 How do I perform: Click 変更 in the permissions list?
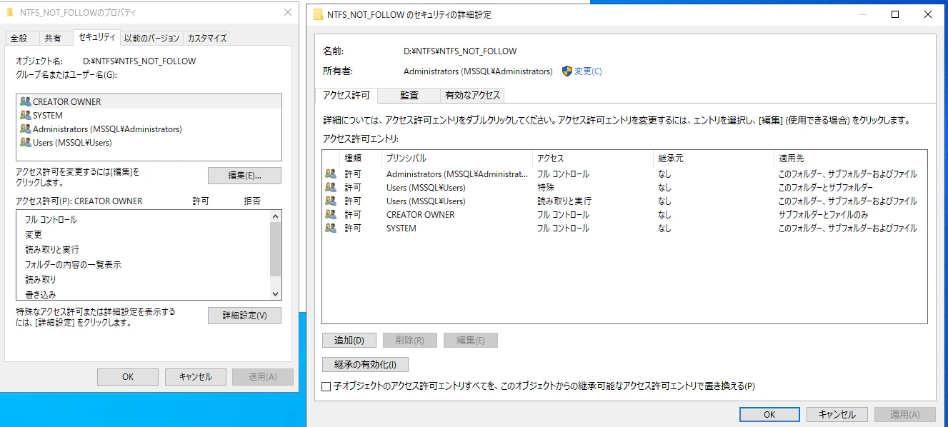[x=34, y=234]
